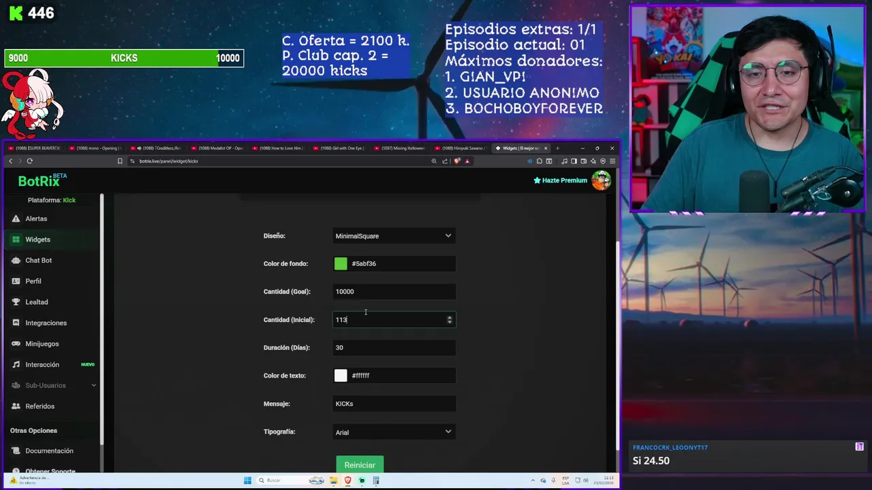Click the Reiniciar button

360,465
